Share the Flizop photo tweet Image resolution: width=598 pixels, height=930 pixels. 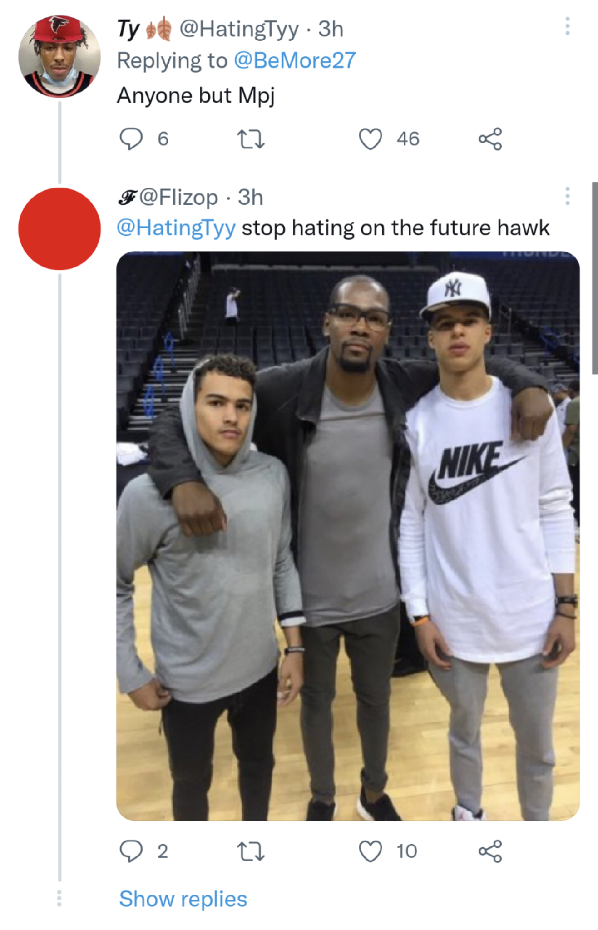490,851
